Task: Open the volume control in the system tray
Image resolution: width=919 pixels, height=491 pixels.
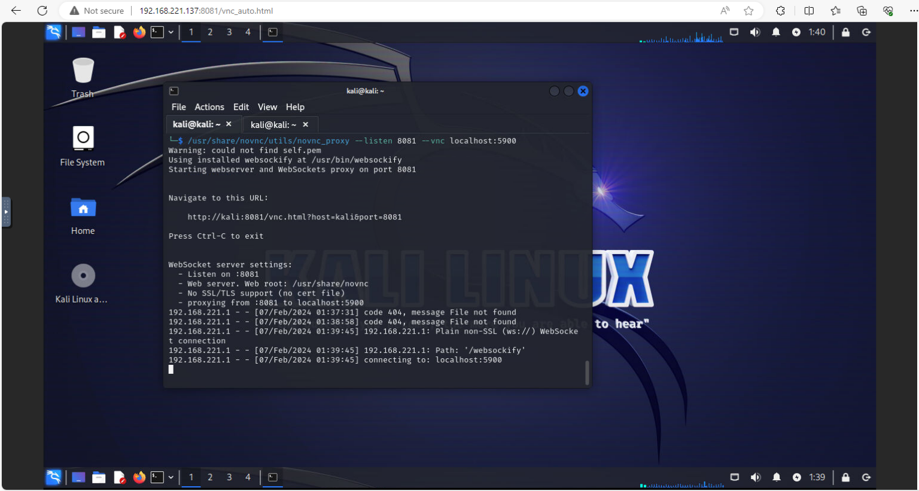Action: [x=755, y=32]
